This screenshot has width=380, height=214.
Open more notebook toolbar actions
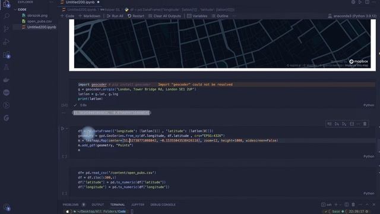pyautogui.click(x=235, y=16)
